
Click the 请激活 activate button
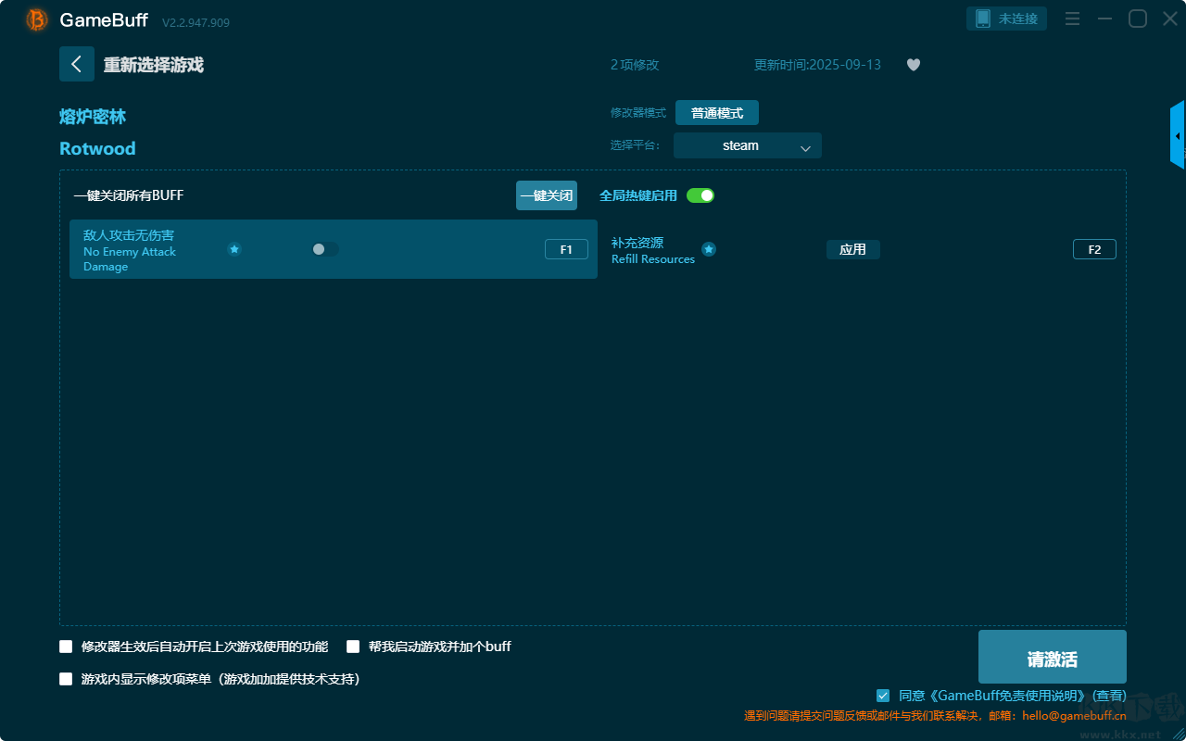(x=1053, y=657)
